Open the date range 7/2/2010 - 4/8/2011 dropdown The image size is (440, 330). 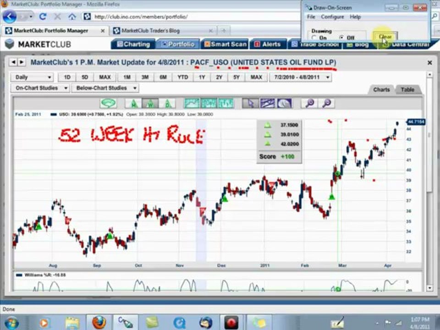click(x=300, y=77)
